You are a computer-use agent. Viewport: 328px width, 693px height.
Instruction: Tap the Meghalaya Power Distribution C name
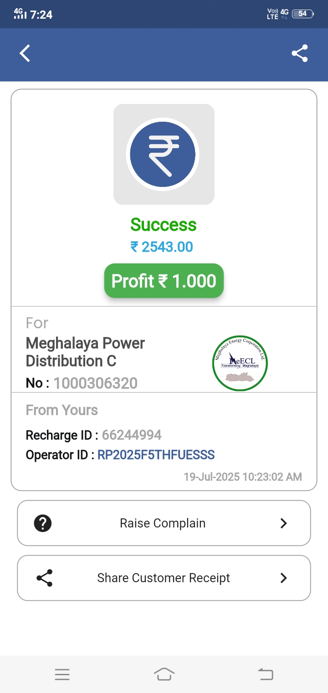click(85, 352)
